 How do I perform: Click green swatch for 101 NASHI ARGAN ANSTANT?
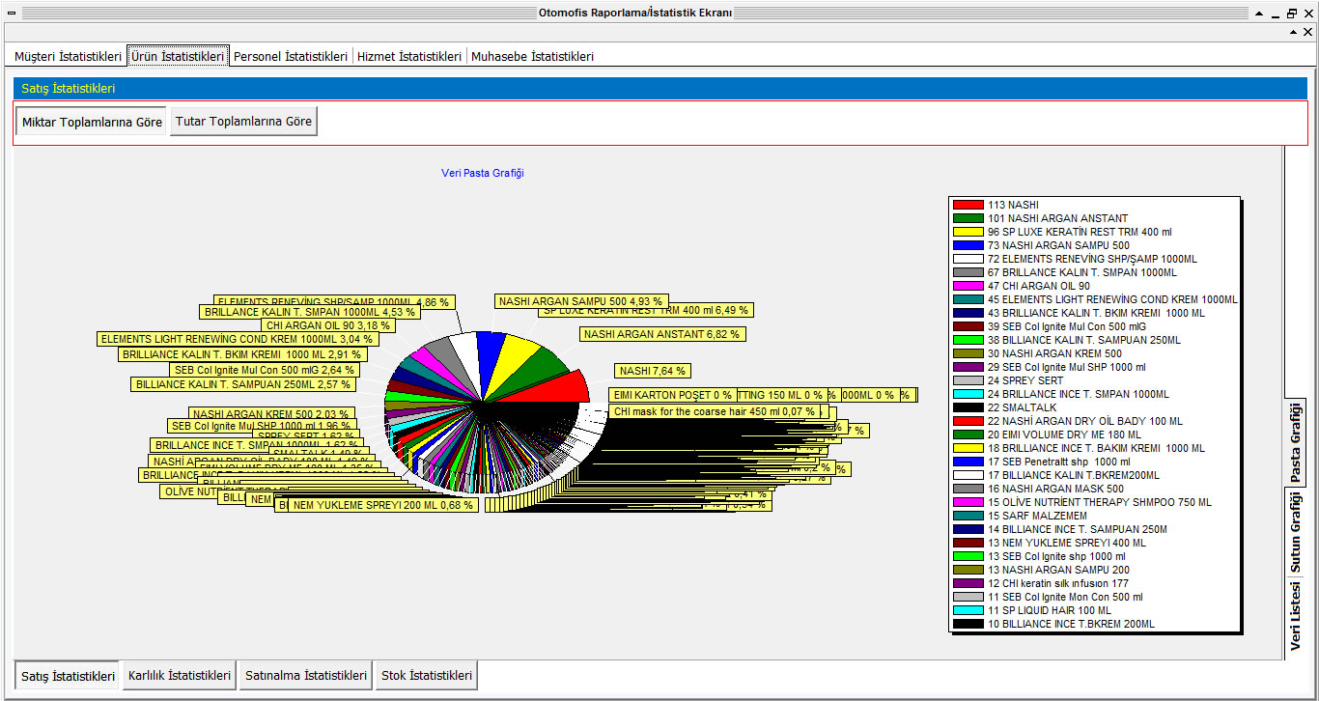tap(968, 218)
